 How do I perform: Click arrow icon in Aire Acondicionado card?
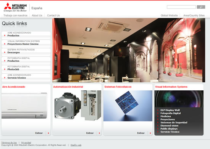coord(48,133)
